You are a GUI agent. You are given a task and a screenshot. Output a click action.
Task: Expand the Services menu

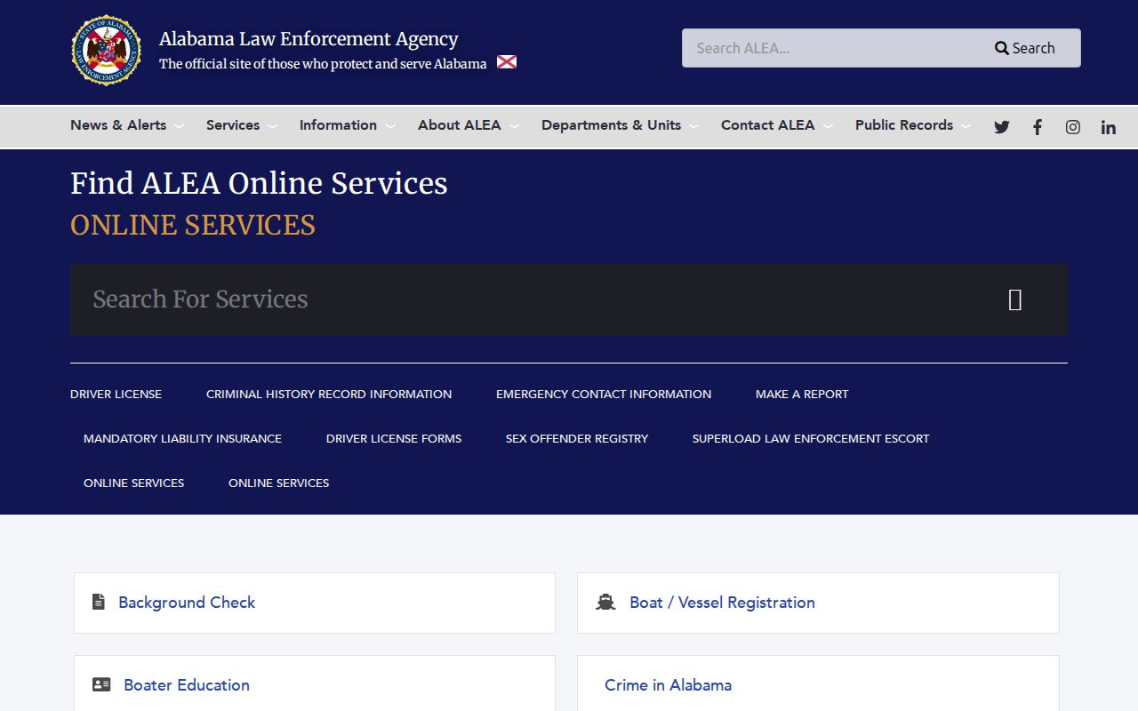(x=241, y=125)
